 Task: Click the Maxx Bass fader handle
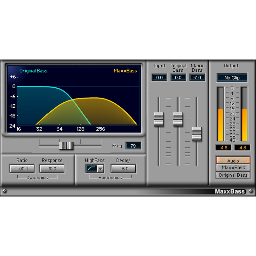197,134
